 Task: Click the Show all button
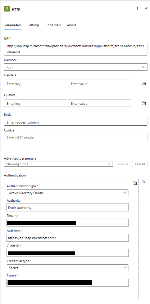pyautogui.click(x=122, y=164)
